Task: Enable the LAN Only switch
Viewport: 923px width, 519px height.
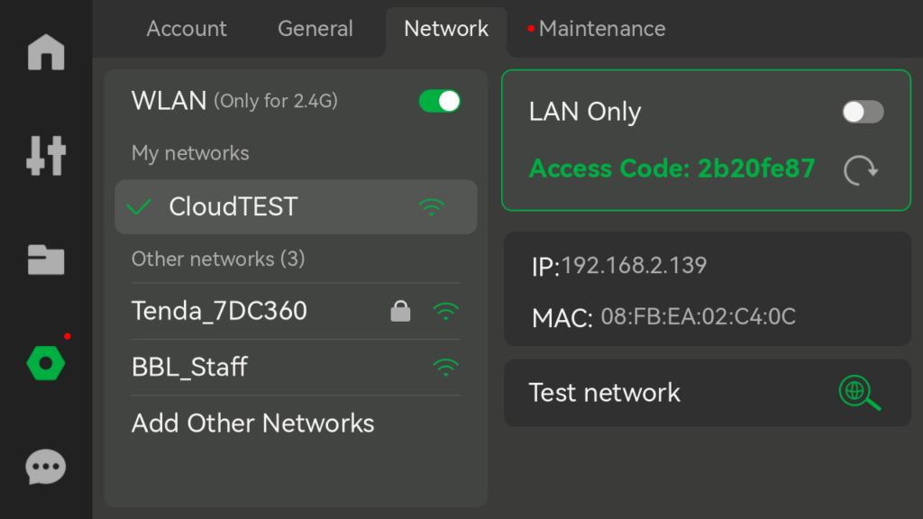Action: tap(863, 112)
